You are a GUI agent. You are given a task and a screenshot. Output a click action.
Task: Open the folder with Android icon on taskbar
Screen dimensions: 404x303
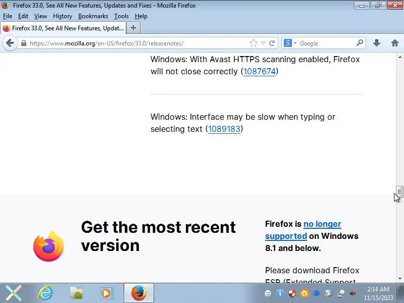coord(76,293)
